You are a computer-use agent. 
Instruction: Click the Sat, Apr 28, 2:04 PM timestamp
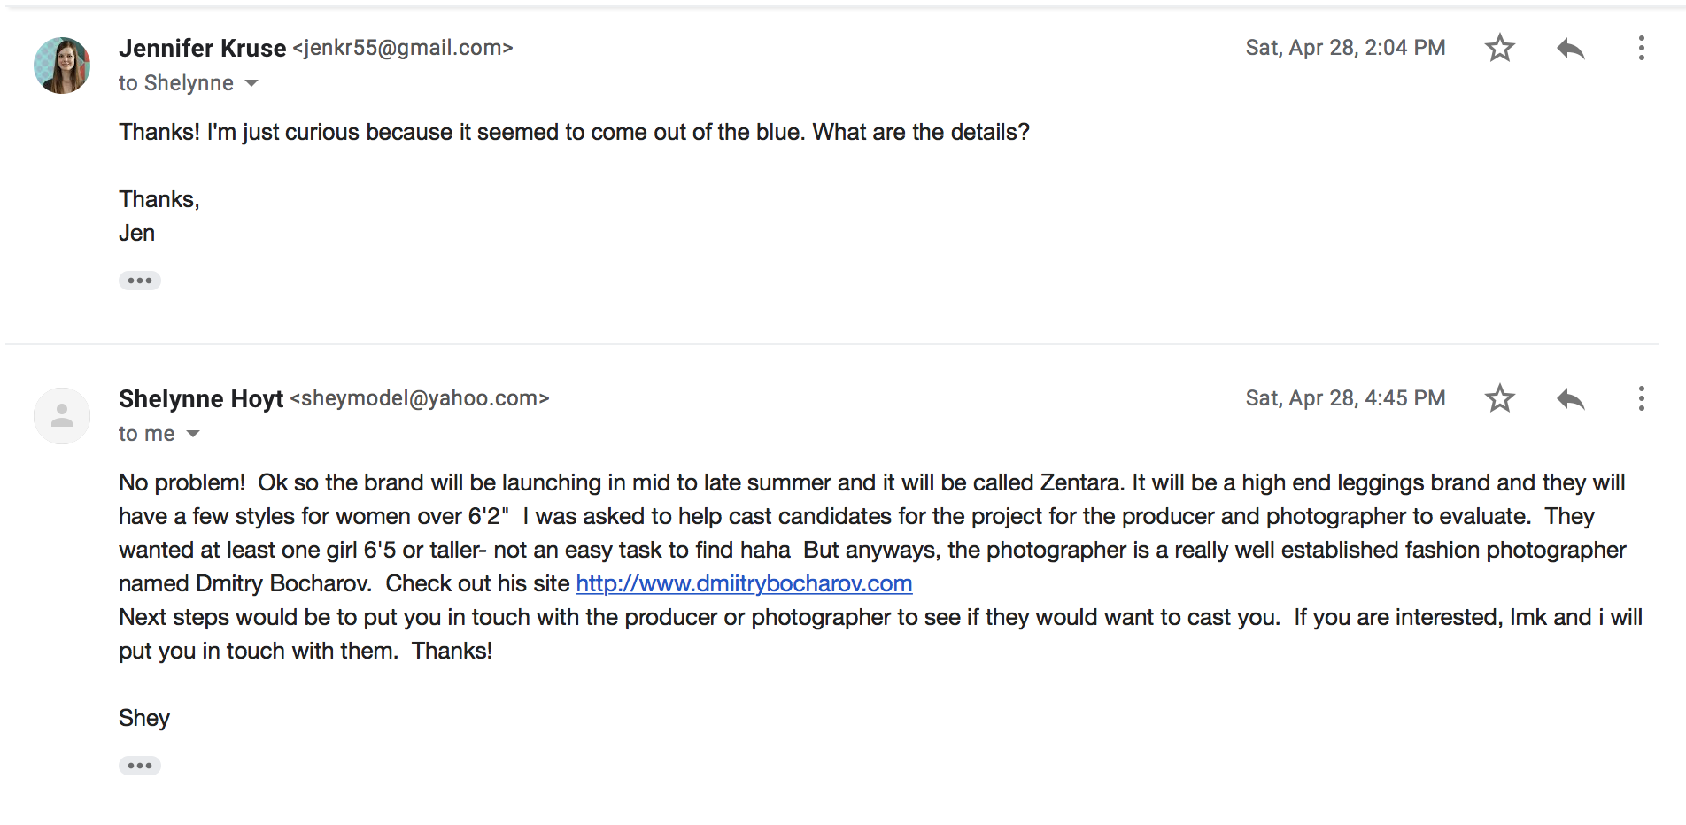1345,48
